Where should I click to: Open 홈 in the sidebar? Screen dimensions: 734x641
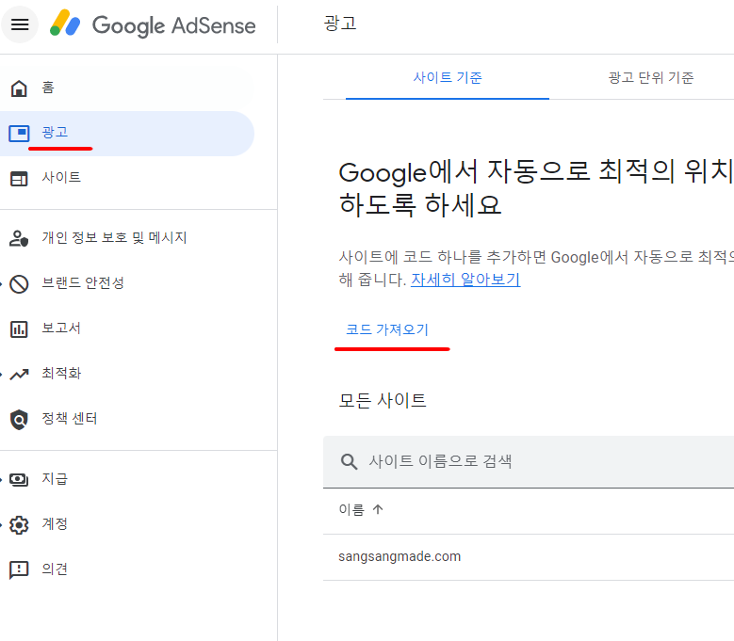pos(127,88)
